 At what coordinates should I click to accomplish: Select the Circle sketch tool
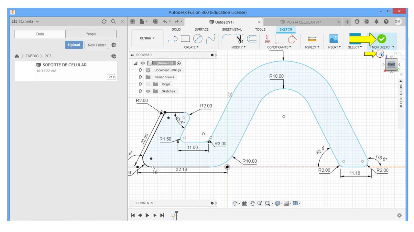[x=198, y=39]
